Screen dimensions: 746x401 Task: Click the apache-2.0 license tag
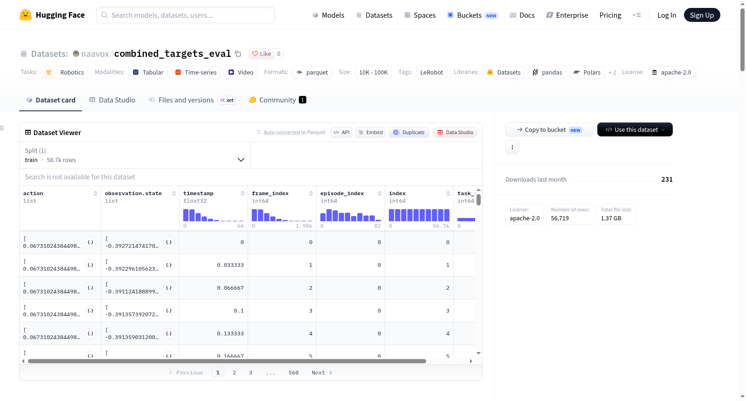(672, 72)
